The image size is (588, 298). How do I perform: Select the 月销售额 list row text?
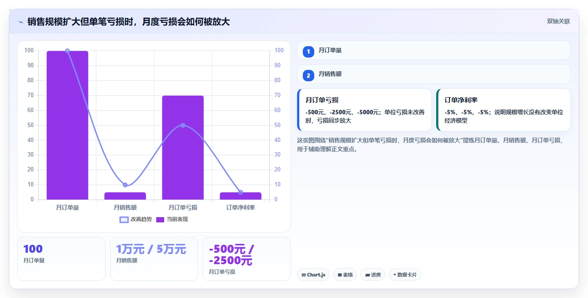tap(330, 74)
